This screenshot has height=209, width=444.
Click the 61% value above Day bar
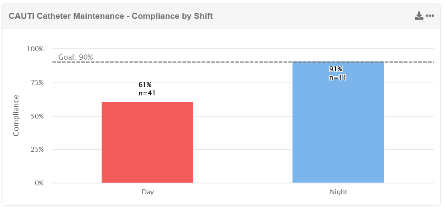(145, 84)
